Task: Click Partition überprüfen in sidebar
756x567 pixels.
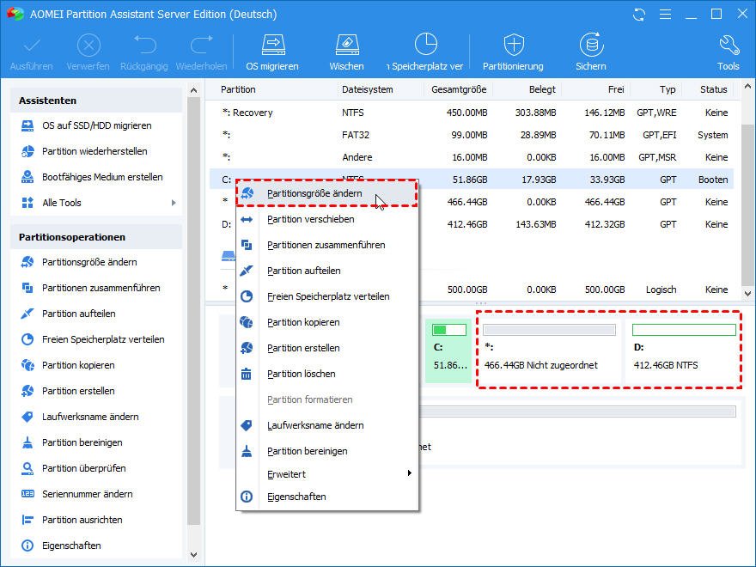Action: [x=83, y=468]
